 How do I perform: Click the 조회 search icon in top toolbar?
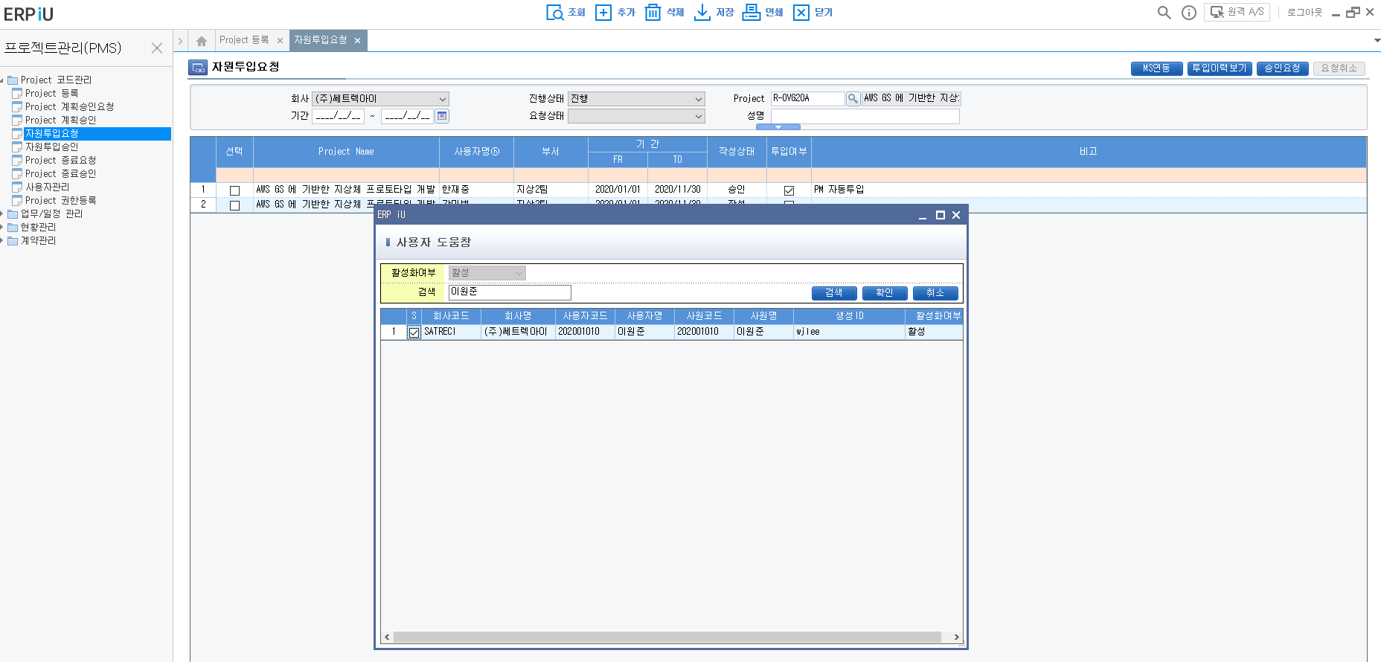coord(555,13)
